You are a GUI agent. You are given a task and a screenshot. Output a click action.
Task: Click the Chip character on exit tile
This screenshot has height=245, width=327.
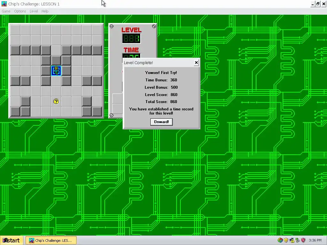coord(56,71)
